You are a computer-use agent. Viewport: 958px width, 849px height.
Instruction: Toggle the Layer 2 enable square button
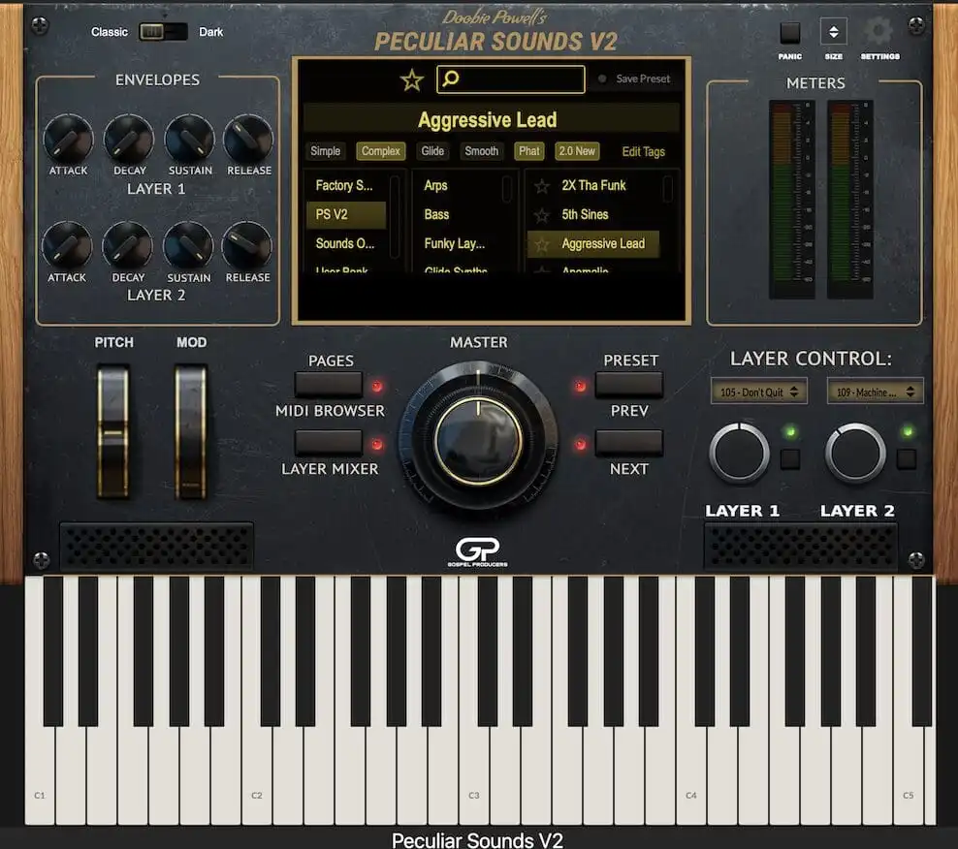(907, 458)
